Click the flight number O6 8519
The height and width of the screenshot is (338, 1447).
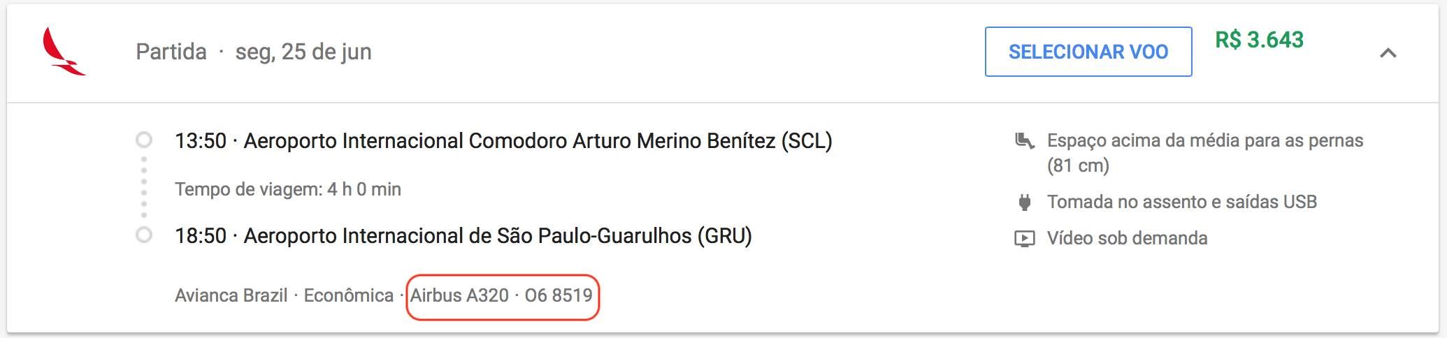pos(559,295)
